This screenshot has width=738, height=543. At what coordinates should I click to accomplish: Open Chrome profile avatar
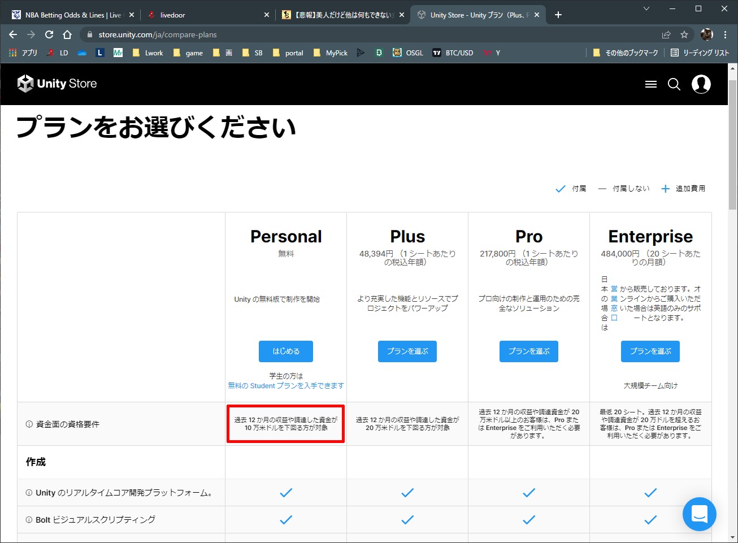707,34
